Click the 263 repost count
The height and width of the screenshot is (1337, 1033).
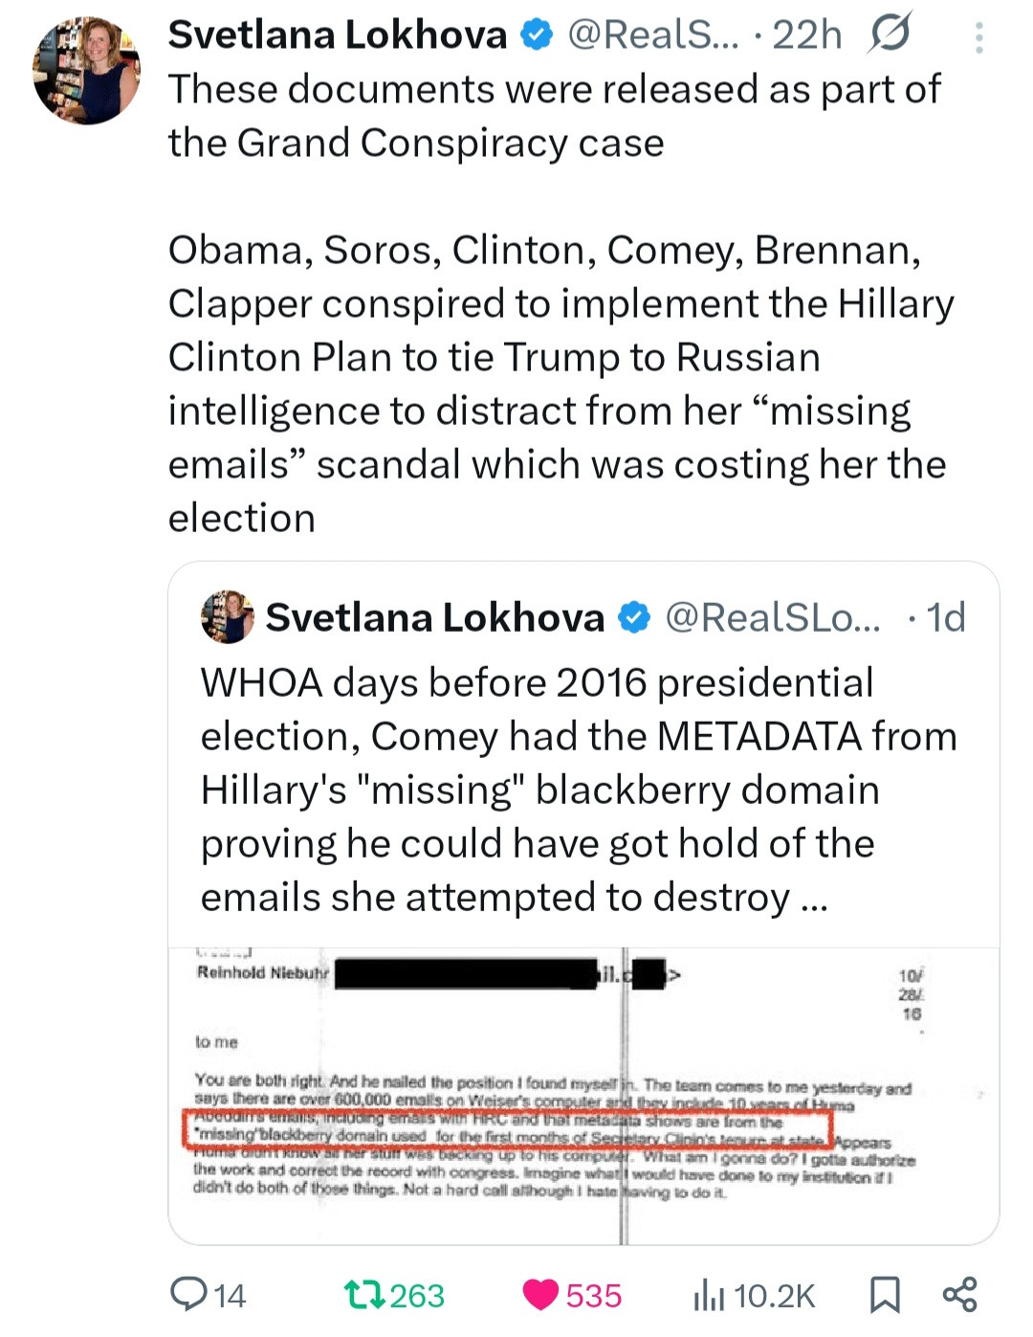[x=417, y=1296]
